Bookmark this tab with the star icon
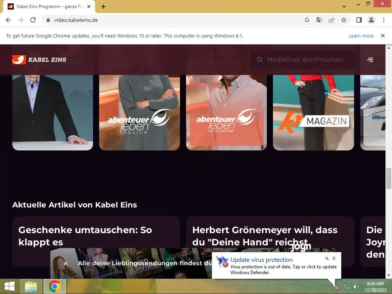This screenshot has width=392, height=294. pos(344,20)
